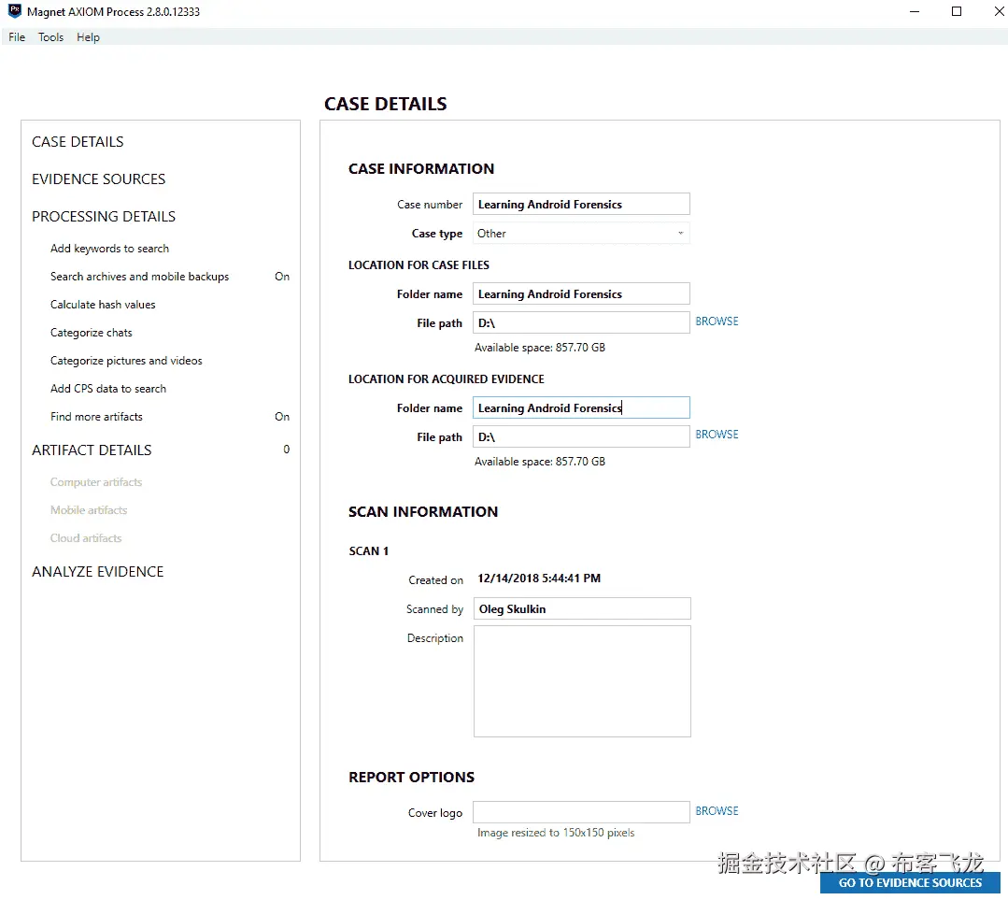Click On status beside Find more artifacts
The height and width of the screenshot is (900, 1008).
pyautogui.click(x=282, y=417)
